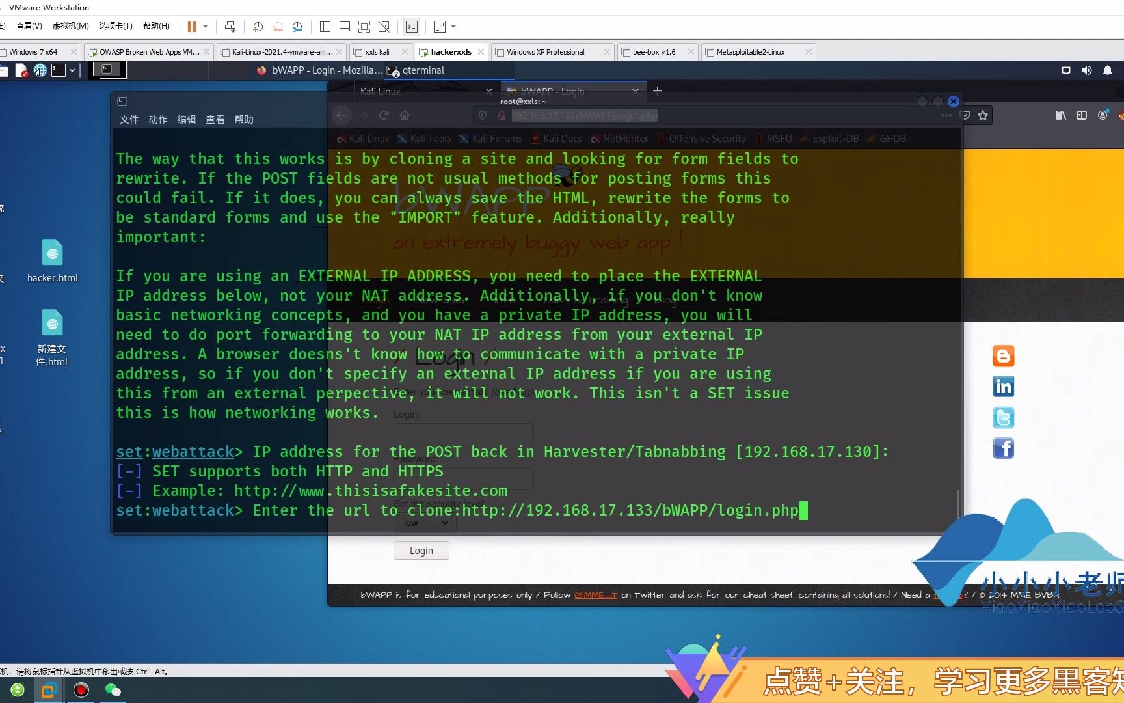Focus the Firefox address bar URL

[585, 115]
